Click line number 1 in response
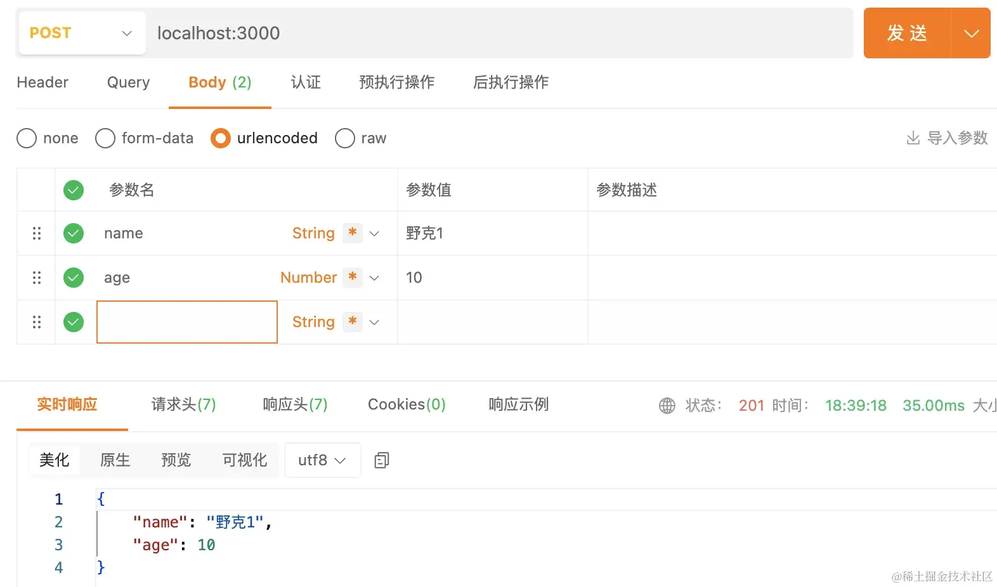Screen dimensions: 997x587 58,500
